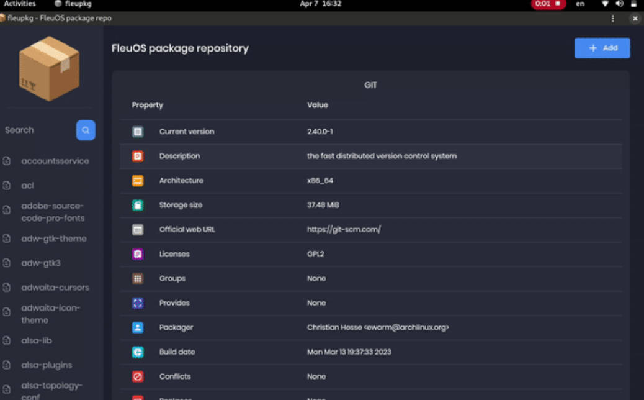Open the Apr 7 16:32 clock menu

320,4
